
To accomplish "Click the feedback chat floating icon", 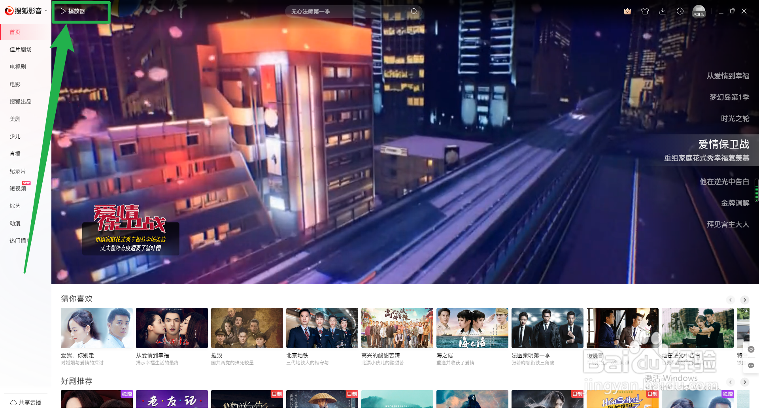I will click(x=751, y=366).
